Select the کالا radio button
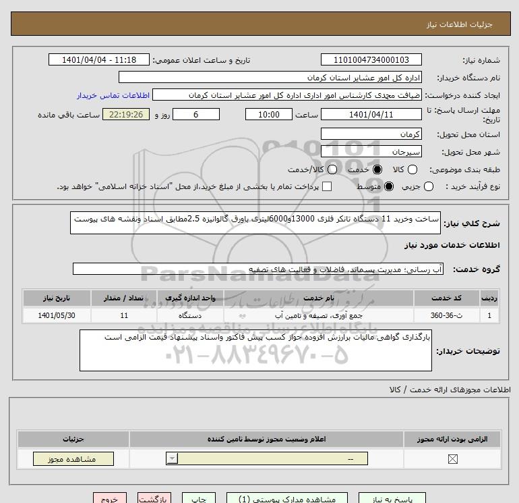519x503 pixels. point(412,169)
